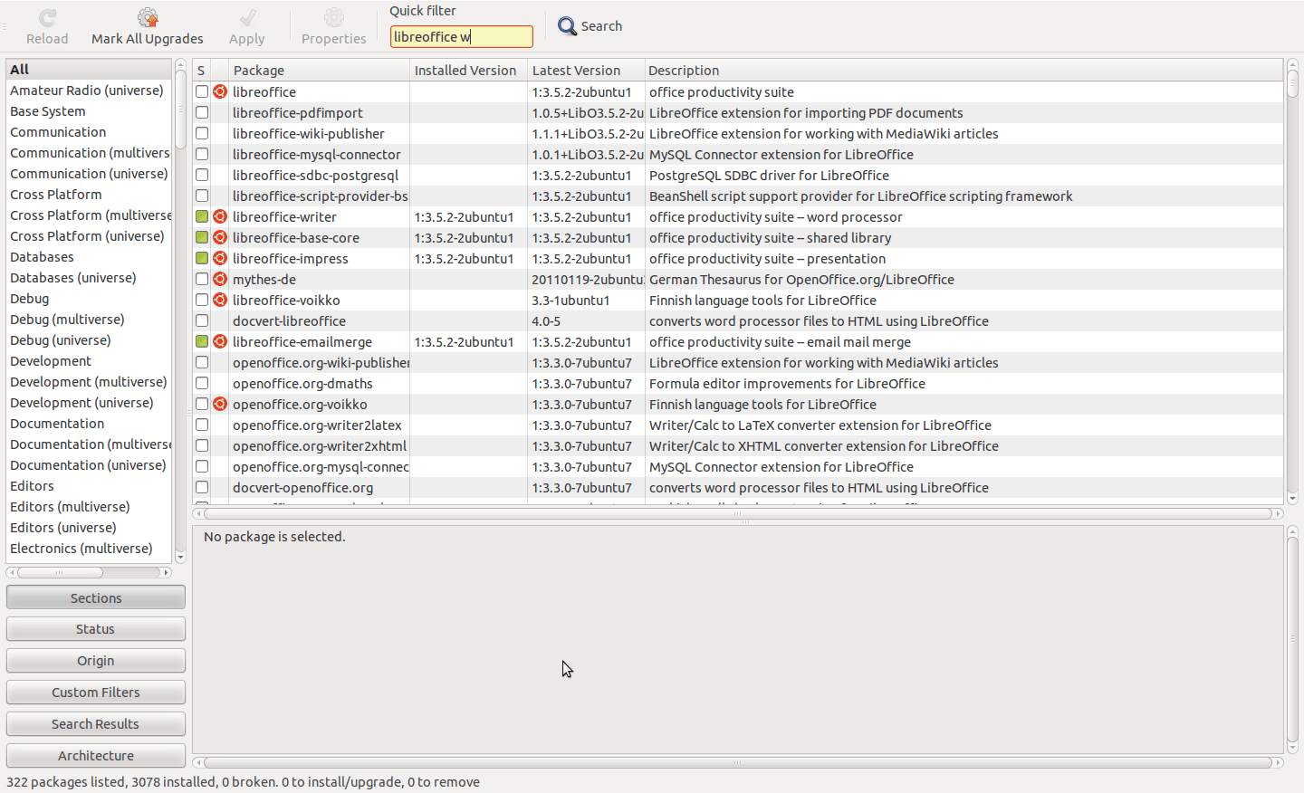This screenshot has width=1304, height=793.
Task: Click the Reload toolbar icon
Action: (x=47, y=17)
